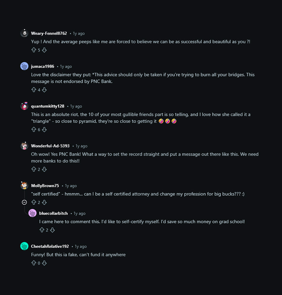Downvote bluecollarbitch's reply
The height and width of the screenshot is (295, 282).
click(x=52, y=230)
